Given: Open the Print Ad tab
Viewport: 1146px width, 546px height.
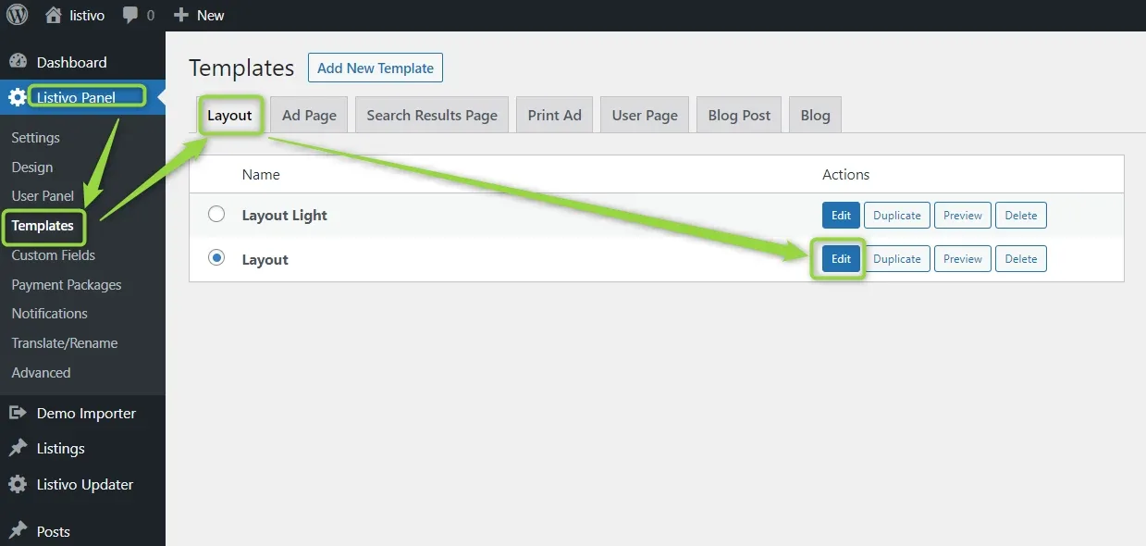Looking at the screenshot, I should coord(554,115).
